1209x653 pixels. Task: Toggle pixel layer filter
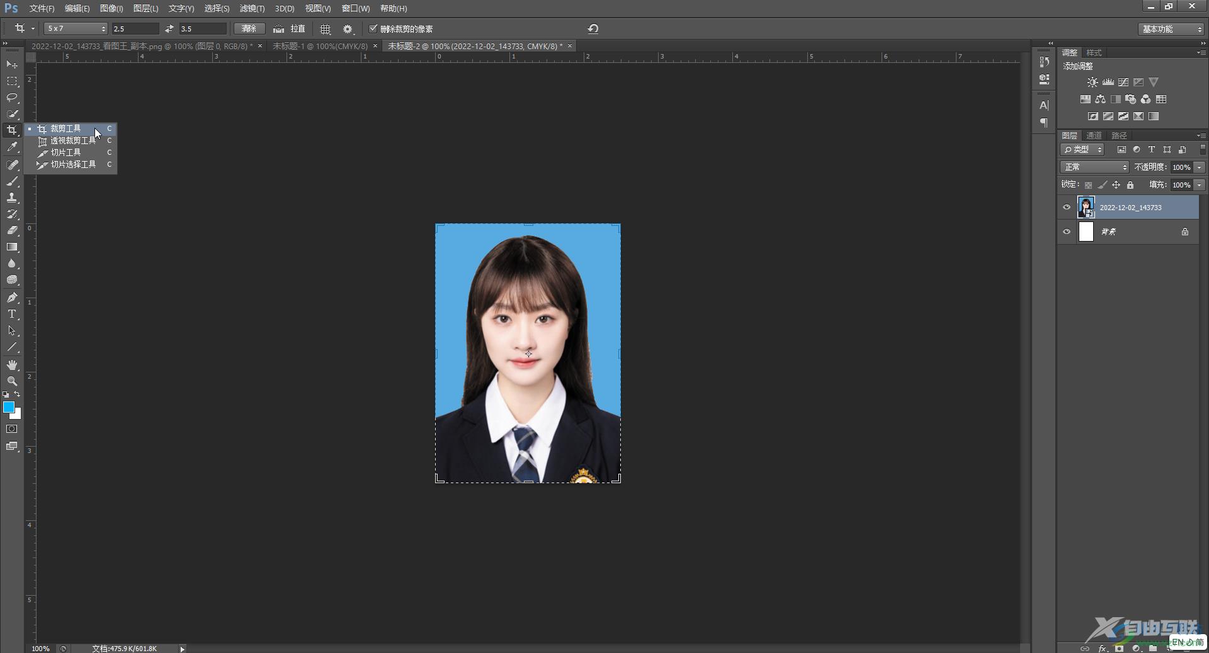tap(1121, 150)
